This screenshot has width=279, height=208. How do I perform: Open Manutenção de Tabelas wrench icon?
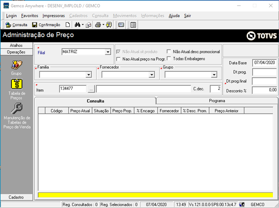click(16, 108)
